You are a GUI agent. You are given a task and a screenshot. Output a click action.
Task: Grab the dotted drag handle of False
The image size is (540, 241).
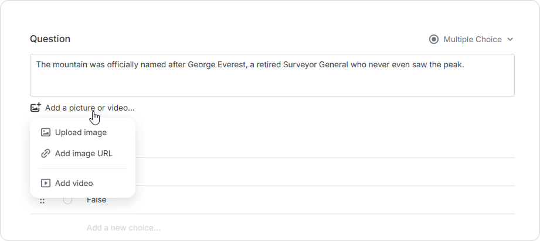[x=42, y=201]
